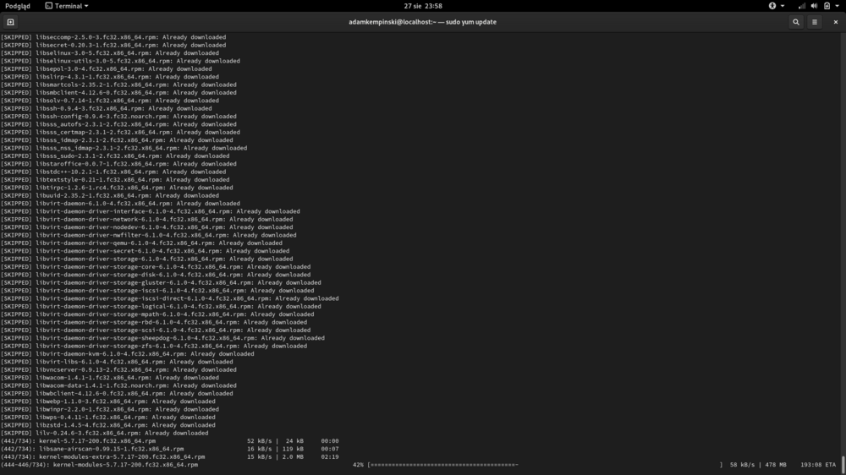Image resolution: width=846 pixels, height=475 pixels.
Task: Click the line for libsepol-3.0-4.fc32
Action: pos(107,69)
